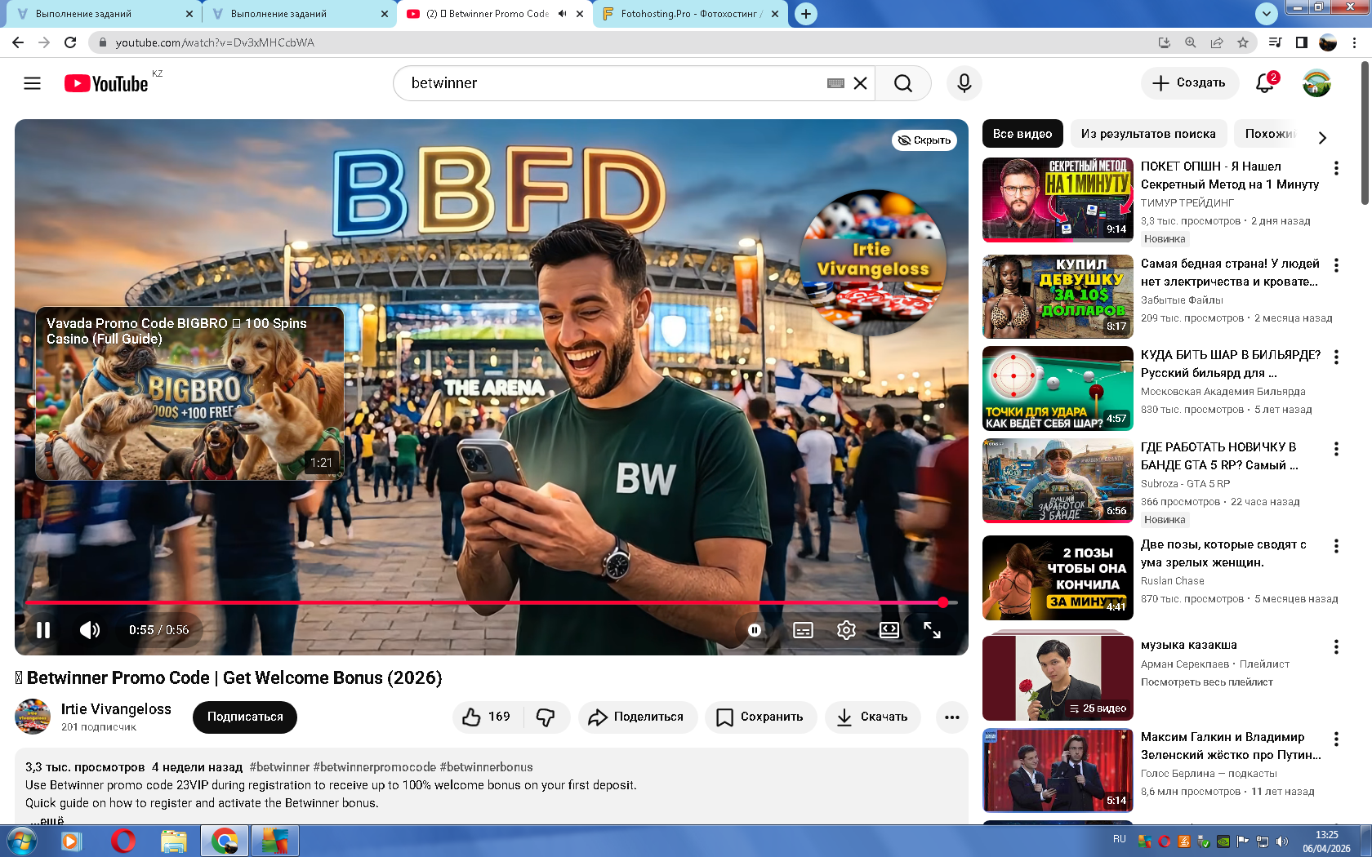Click the "Поделиться" share button
1372x857 pixels.
637,717
